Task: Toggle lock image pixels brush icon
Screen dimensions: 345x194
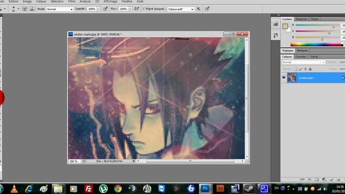Action: [301, 69]
